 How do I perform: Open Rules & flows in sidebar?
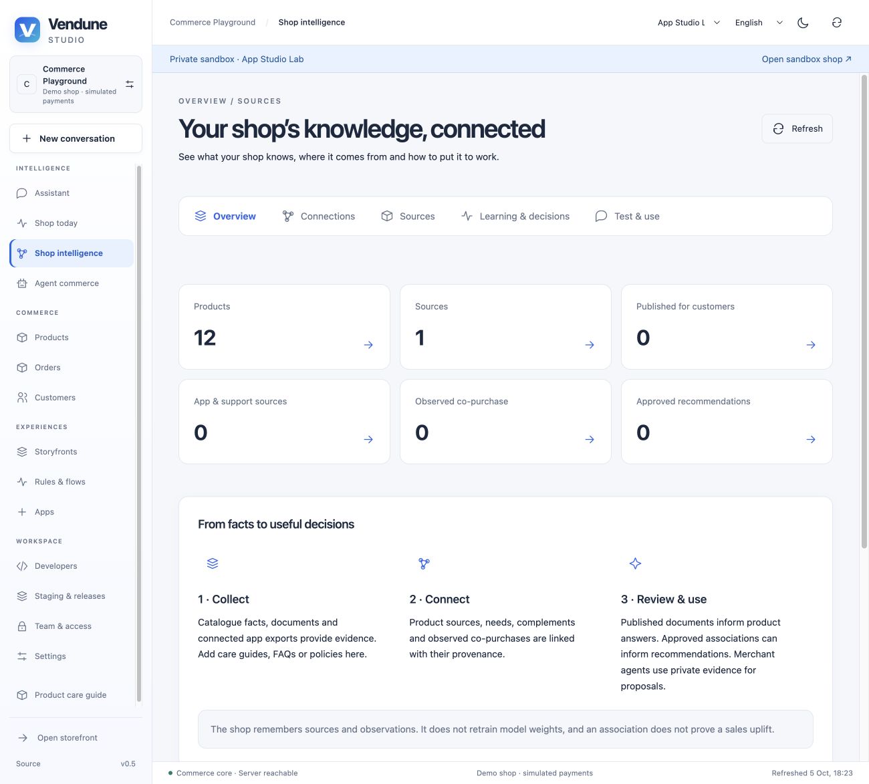pos(72,482)
